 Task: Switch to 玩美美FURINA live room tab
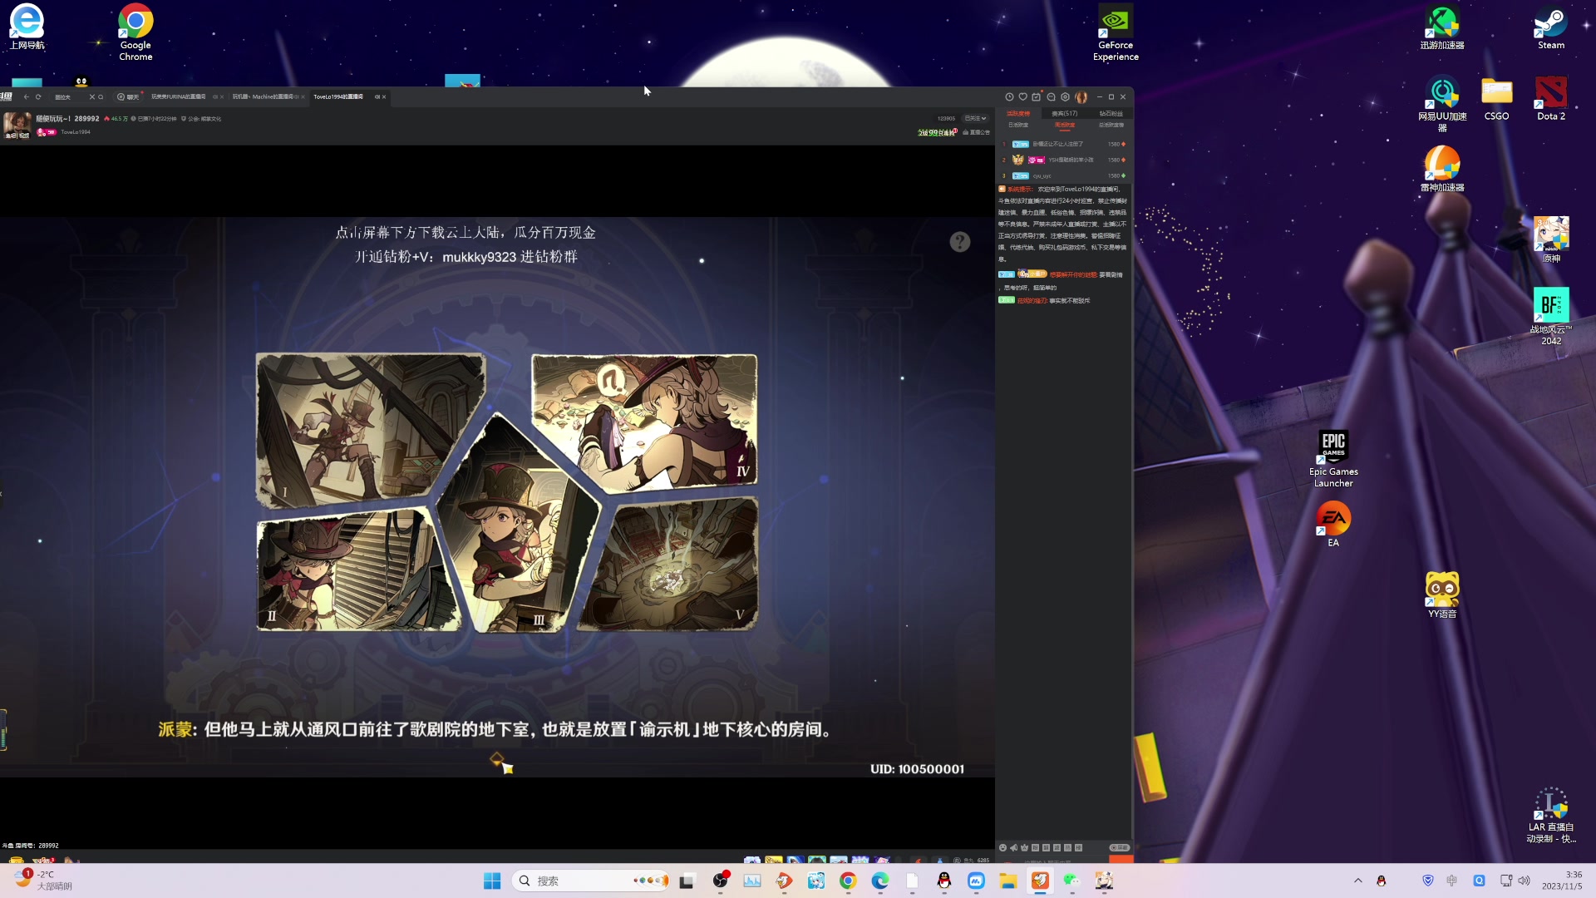(178, 96)
